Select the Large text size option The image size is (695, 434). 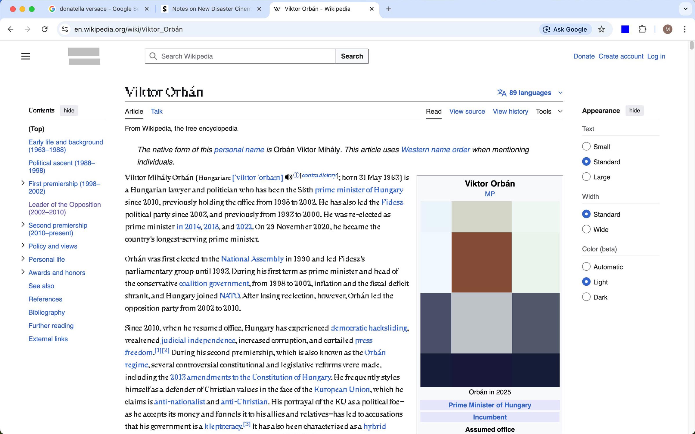pos(586,177)
